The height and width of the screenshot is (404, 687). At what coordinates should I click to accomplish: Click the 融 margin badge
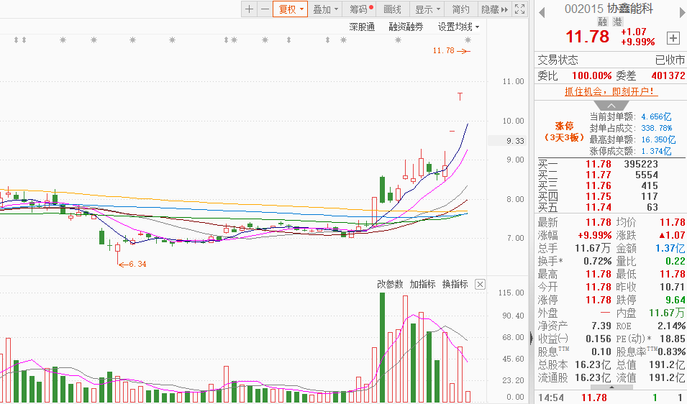click(x=602, y=22)
